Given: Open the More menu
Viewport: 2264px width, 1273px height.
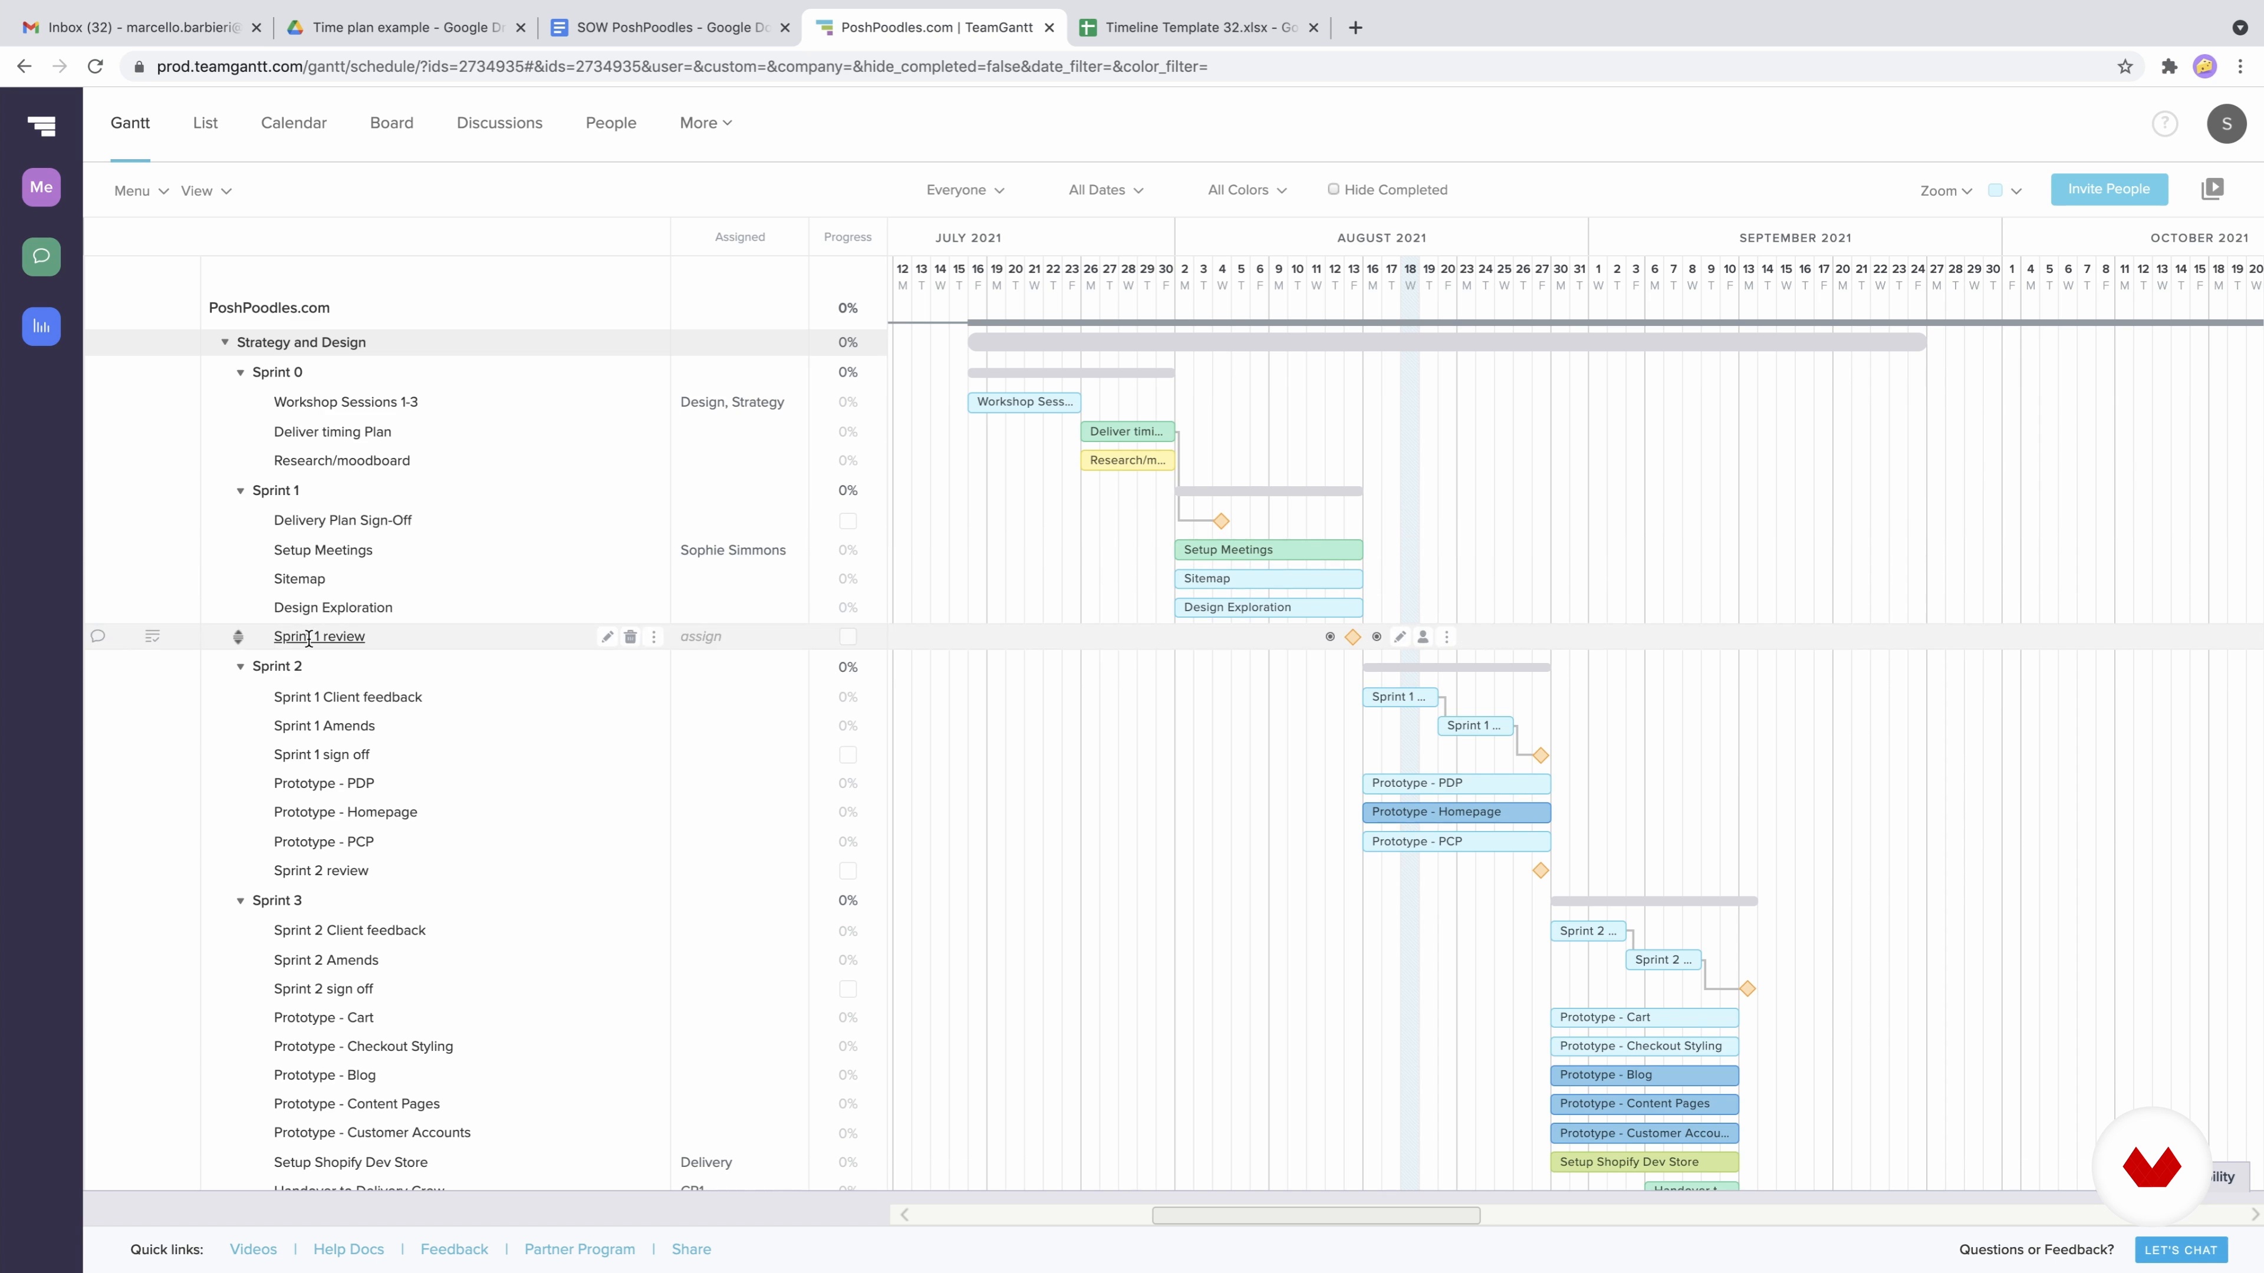Looking at the screenshot, I should 706,123.
